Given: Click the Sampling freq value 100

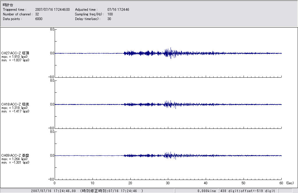Looking at the screenshot, I should tap(110, 14).
